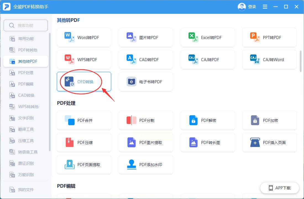Click the PDF合并 icon
Viewport: 304px width, 199px height.
[69, 120]
